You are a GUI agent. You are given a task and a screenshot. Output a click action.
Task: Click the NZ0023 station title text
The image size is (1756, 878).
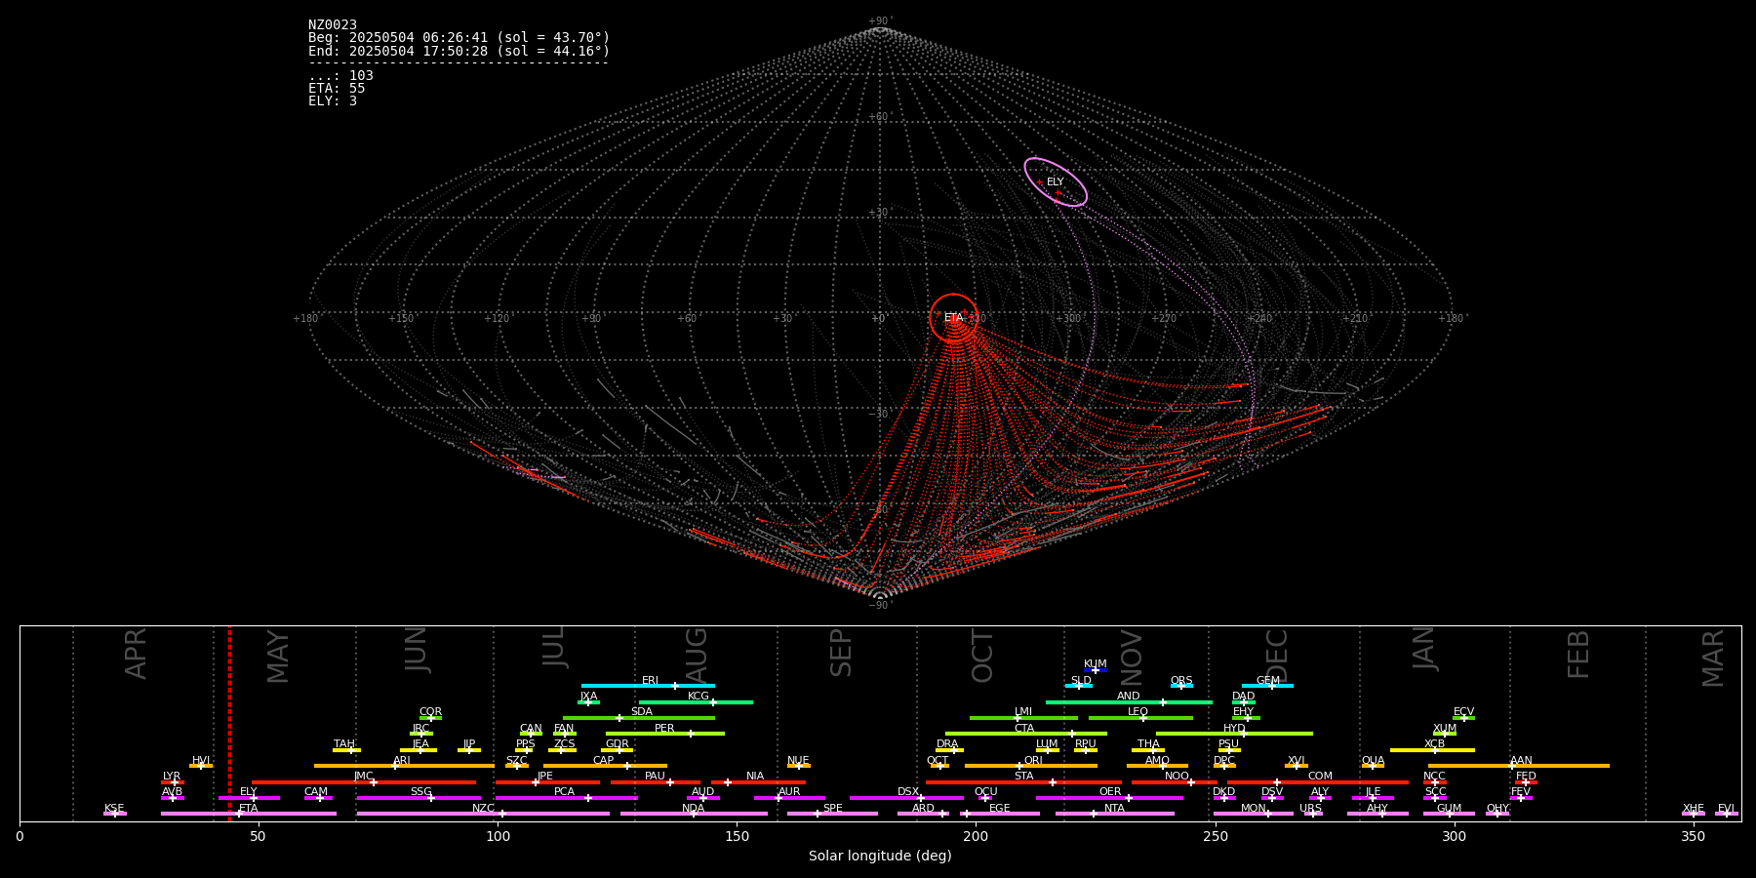[333, 25]
